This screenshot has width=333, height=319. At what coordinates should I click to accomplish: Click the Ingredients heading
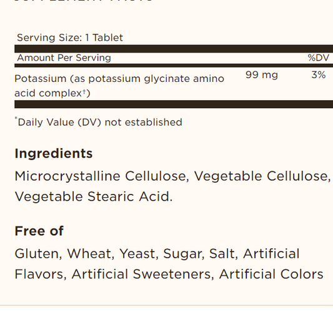coord(54,153)
